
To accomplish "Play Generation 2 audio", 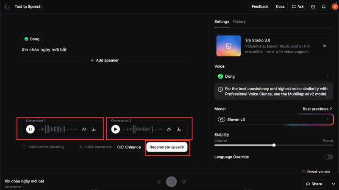I will [x=115, y=129].
